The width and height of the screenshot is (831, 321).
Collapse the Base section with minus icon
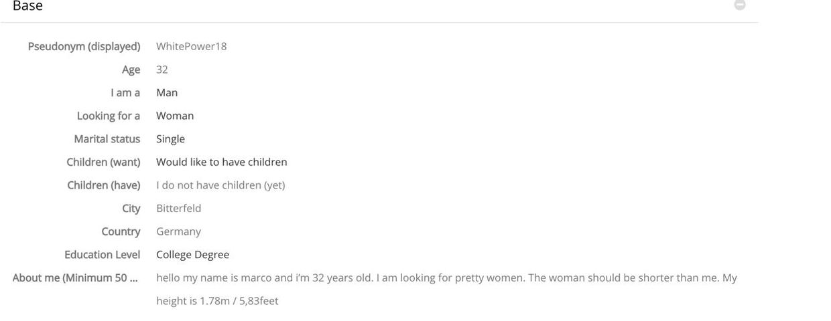coord(740,5)
